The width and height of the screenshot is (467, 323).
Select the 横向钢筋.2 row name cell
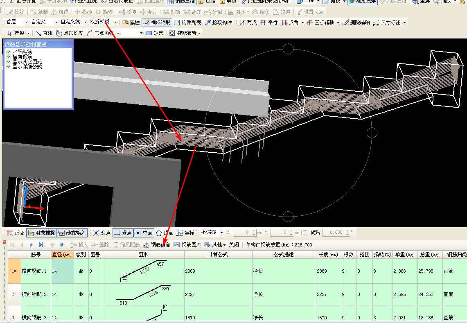[36, 294]
